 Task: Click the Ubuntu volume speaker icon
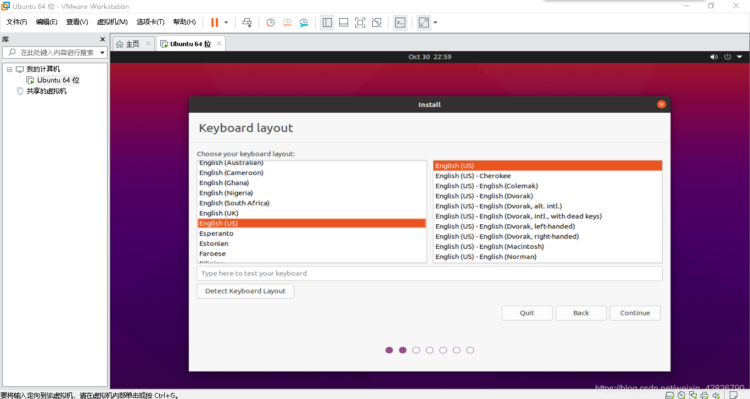pyautogui.click(x=714, y=57)
